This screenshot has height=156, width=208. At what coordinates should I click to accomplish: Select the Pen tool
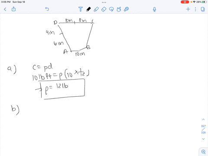pyautogui.click(x=88, y=9)
